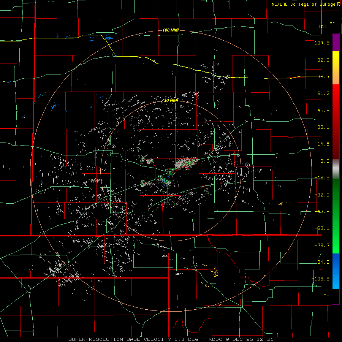Click the red segment of velocity color bar
Screen dimensions: 342x342
(x=336, y=122)
